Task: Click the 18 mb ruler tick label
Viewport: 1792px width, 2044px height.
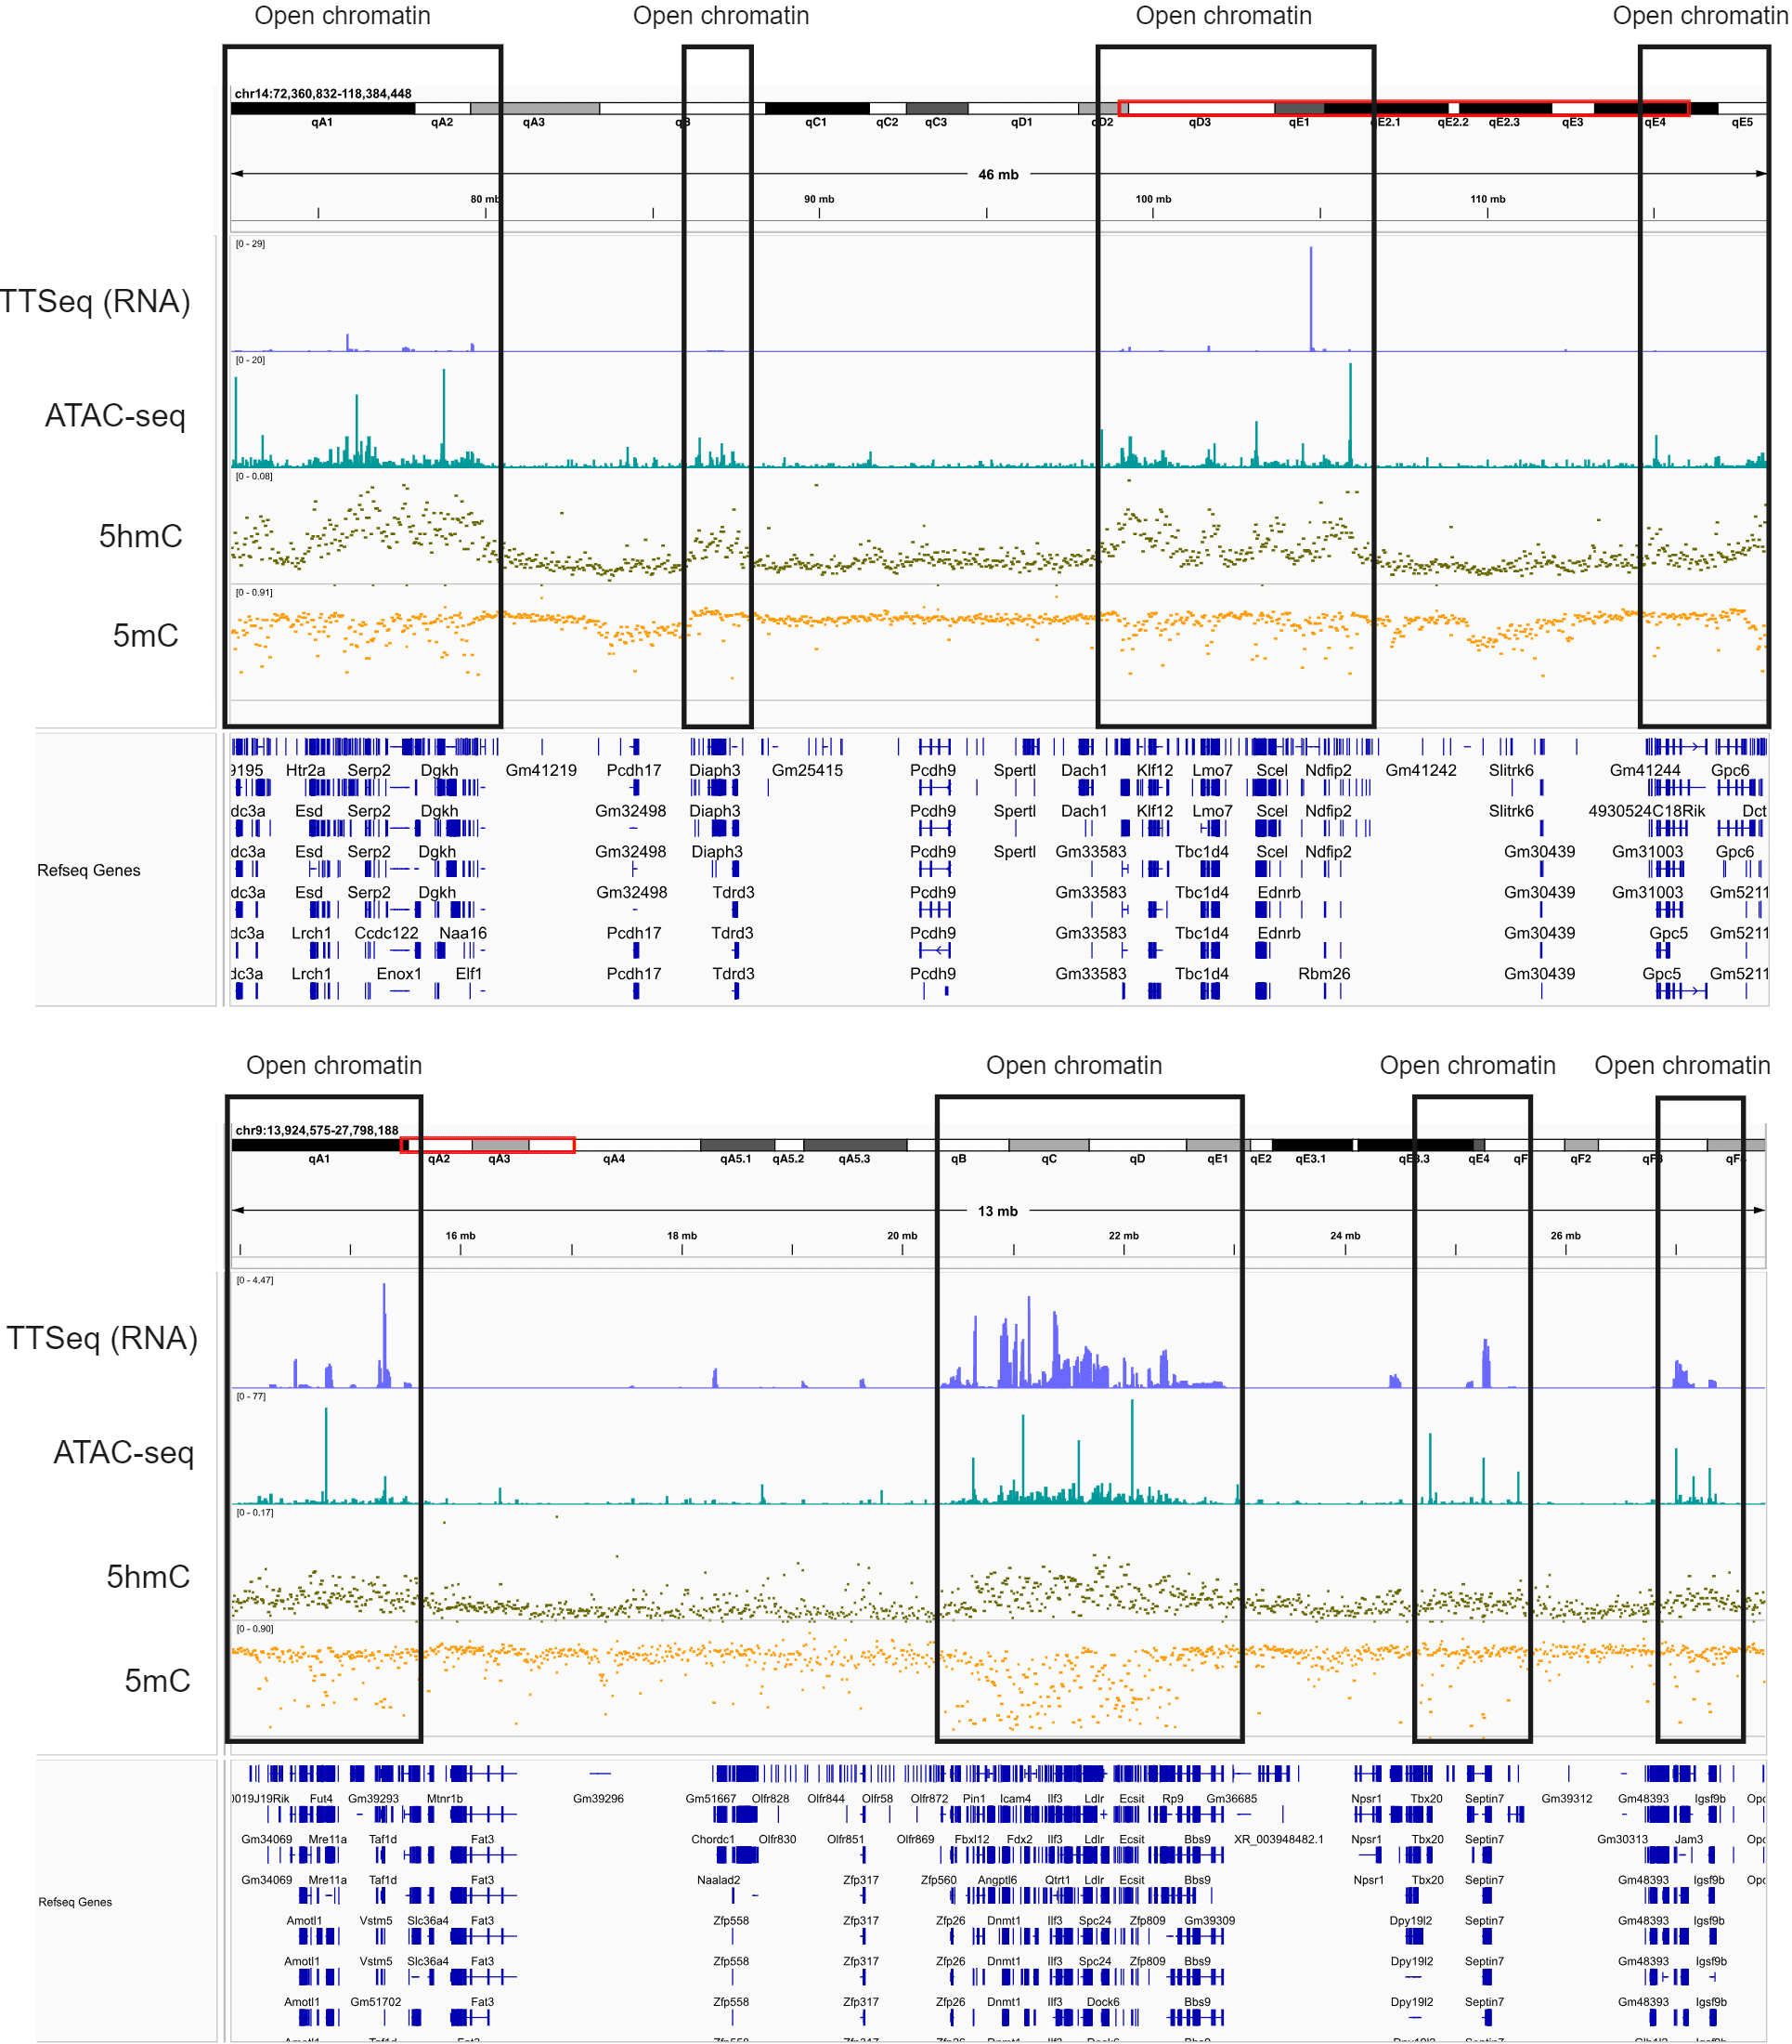Action: 682,1236
